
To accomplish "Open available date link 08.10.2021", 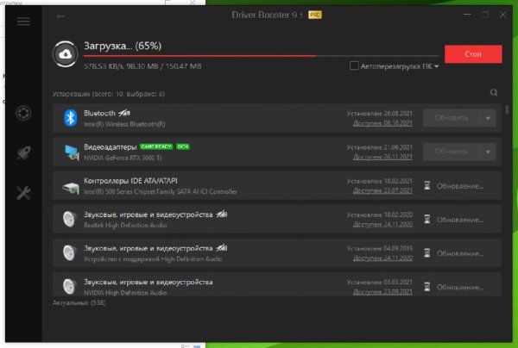I will 382,123.
